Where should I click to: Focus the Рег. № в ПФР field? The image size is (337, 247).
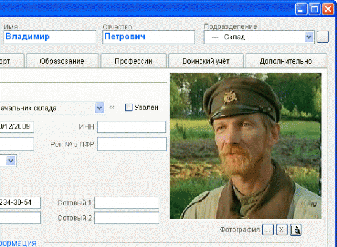tap(132, 144)
